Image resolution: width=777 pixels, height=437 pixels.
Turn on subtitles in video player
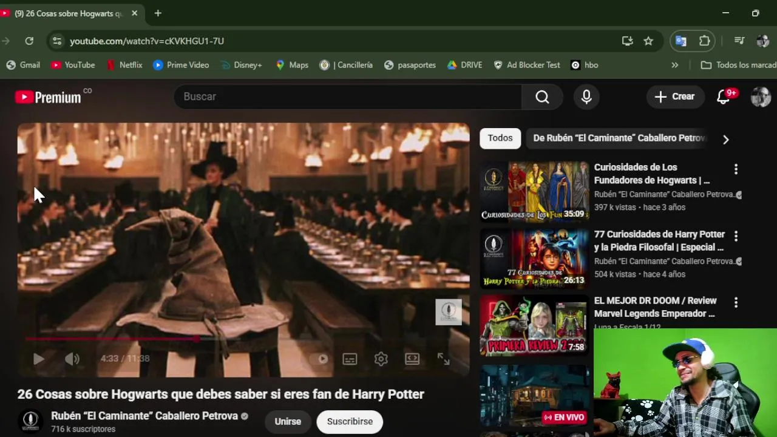(x=350, y=359)
